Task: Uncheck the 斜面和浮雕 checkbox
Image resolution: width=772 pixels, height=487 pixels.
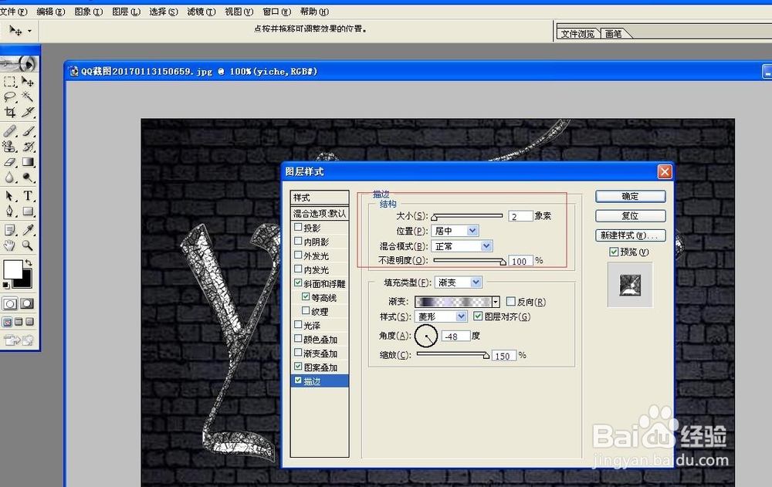Action: [298, 282]
